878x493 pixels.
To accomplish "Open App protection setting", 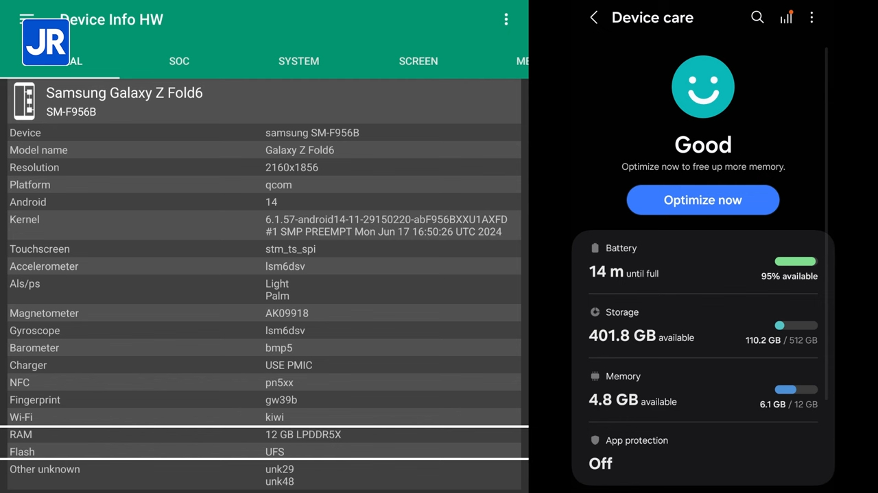I will click(x=702, y=453).
